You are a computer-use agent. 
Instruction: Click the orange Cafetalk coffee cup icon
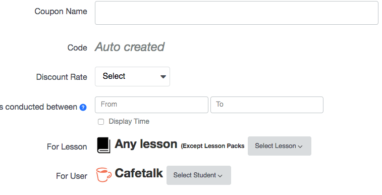point(104,174)
